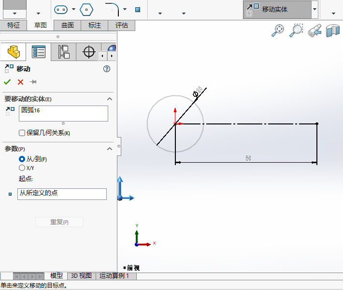Open the ConfigurationManager icon tab
343x290 pixels.
tap(64, 52)
